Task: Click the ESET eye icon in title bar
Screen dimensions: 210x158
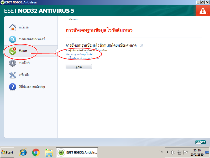Action: (2, 2)
